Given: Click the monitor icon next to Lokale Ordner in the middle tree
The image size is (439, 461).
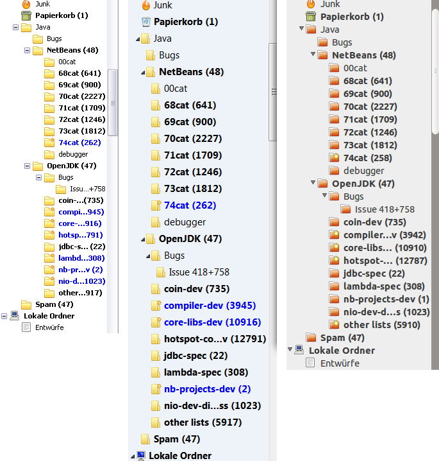Looking at the screenshot, I should (141, 455).
